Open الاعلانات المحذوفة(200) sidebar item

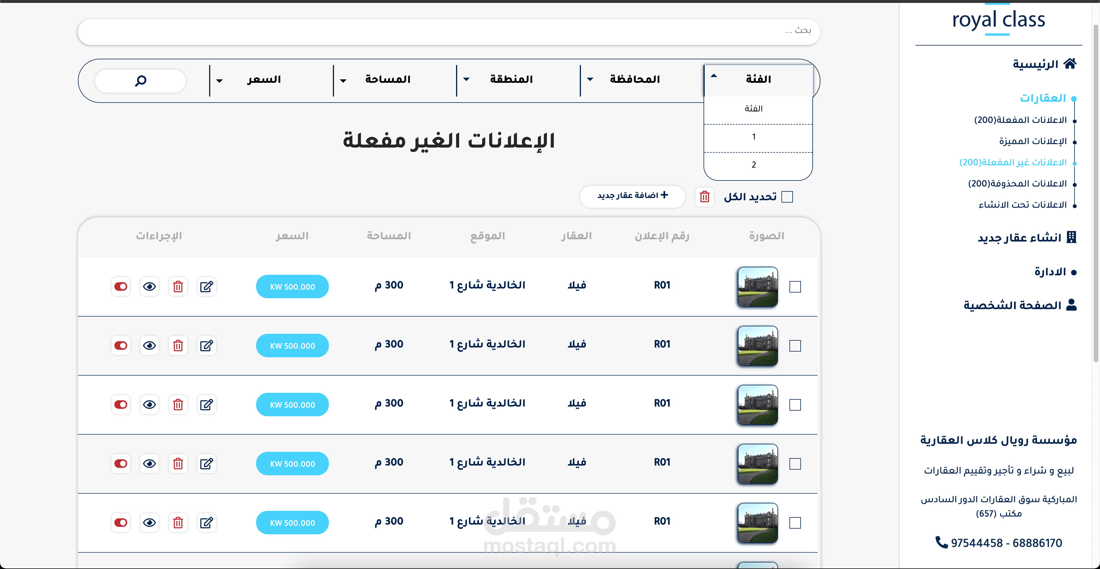[1017, 184]
